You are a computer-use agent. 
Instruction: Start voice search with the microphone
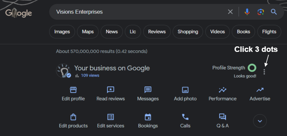pyautogui.click(x=247, y=12)
